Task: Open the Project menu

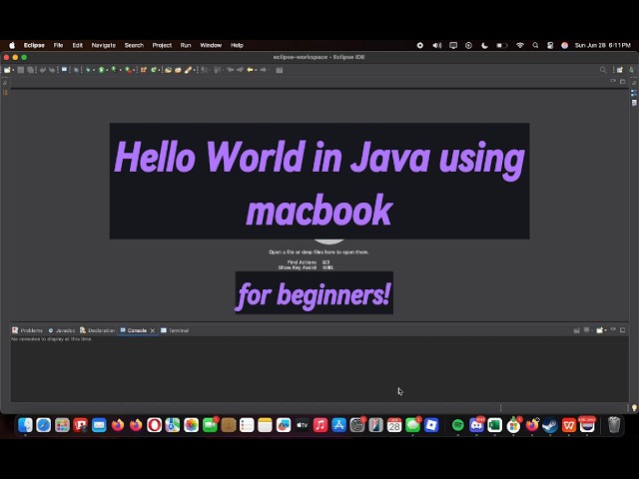Action: pyautogui.click(x=162, y=45)
